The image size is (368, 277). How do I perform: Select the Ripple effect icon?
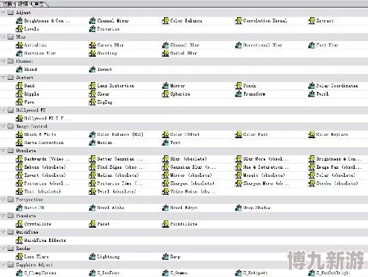(x=19, y=94)
